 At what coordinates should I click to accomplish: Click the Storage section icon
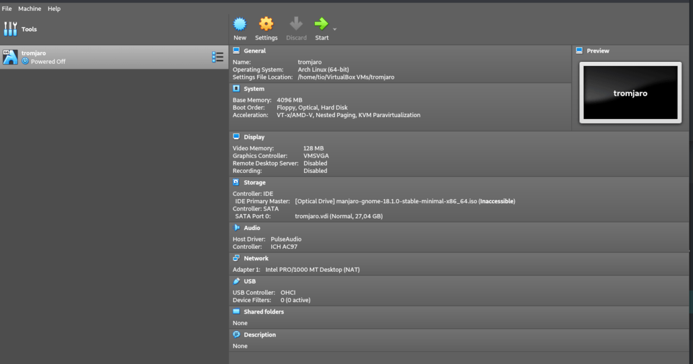coord(236,182)
